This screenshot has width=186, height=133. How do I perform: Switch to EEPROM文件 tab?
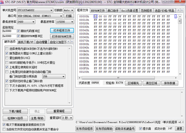[98, 11]
